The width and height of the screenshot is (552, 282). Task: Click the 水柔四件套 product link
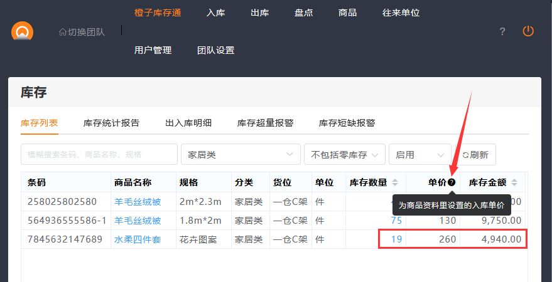[x=138, y=239]
